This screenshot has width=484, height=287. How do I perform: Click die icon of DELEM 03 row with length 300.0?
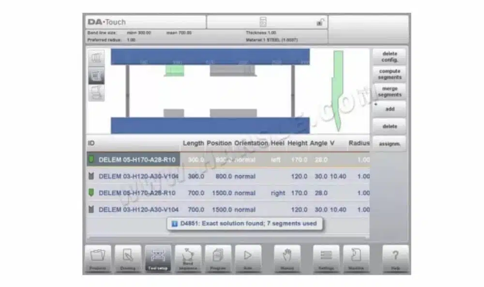tap(91, 176)
